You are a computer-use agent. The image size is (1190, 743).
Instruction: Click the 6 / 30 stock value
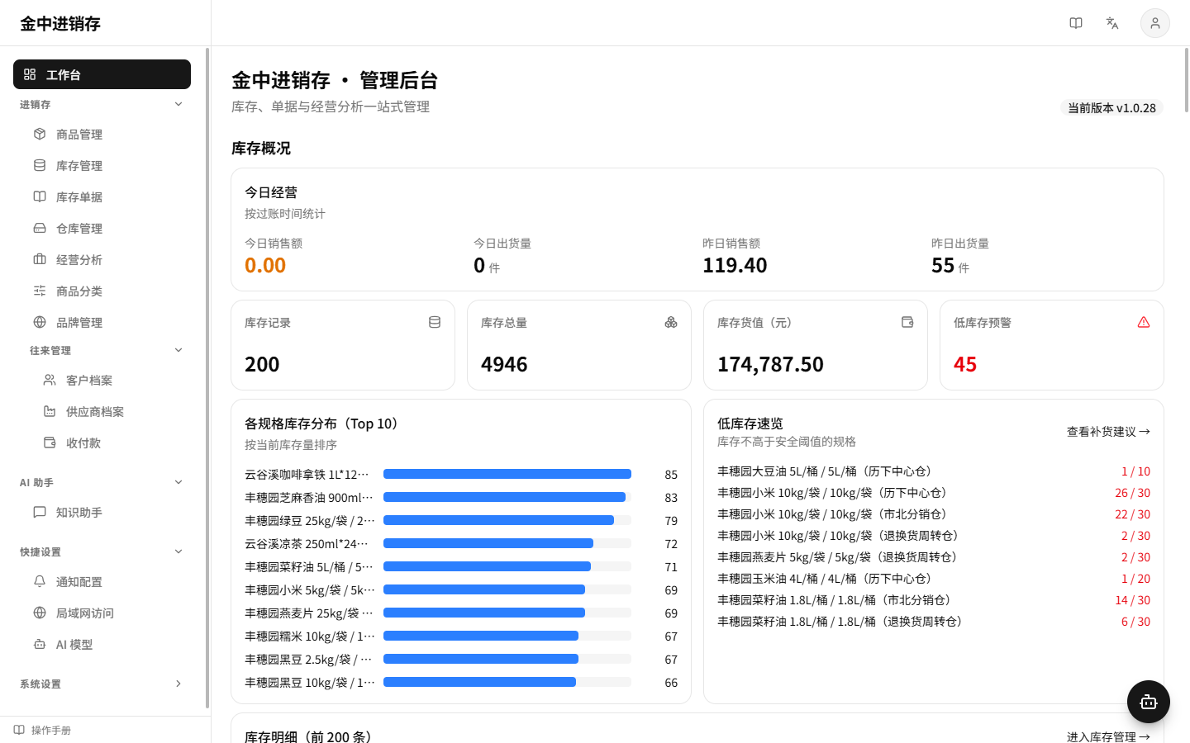pyautogui.click(x=1135, y=622)
